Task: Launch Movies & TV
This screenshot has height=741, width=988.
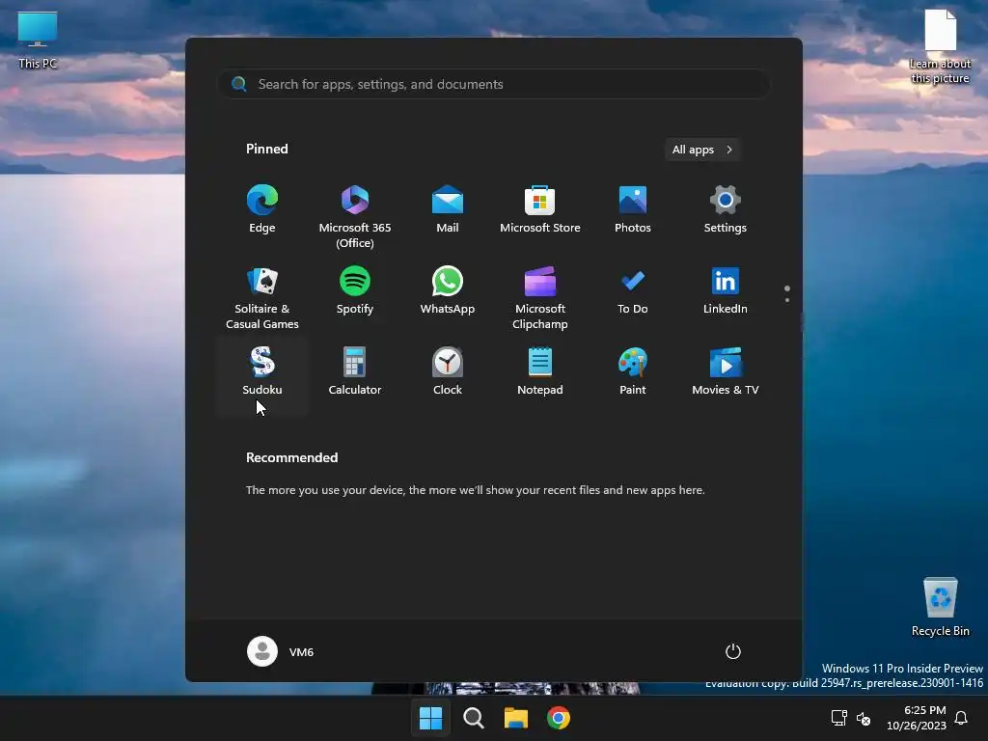Action: [726, 372]
